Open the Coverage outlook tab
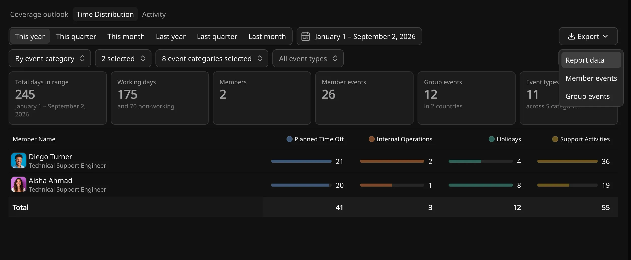Screen dimensions: 631x260 39,14
